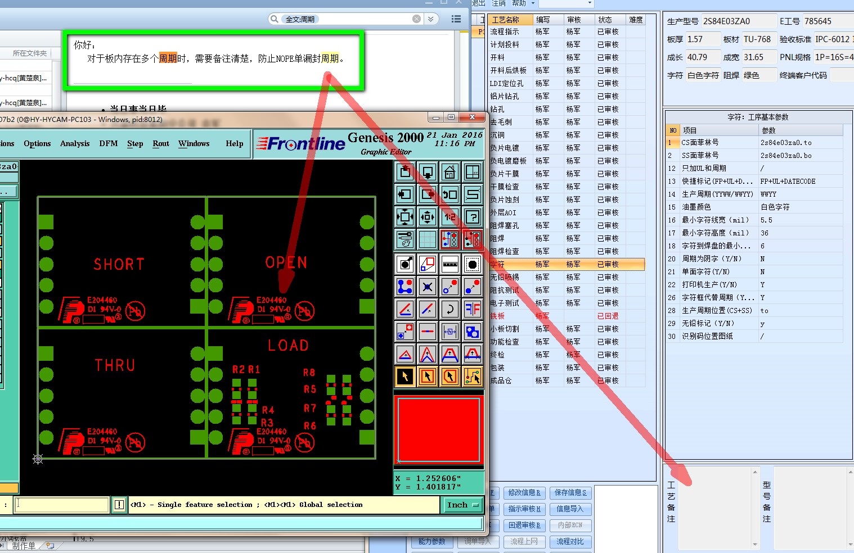
Task: Click the red preview thumbnail panel
Action: tap(439, 430)
